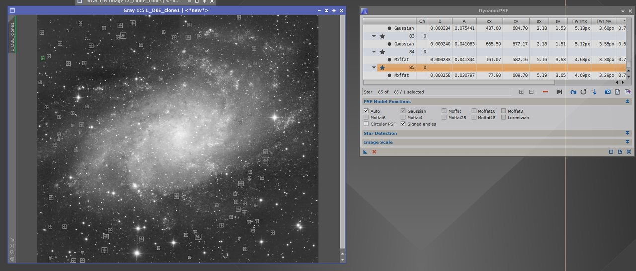The width and height of the screenshot is (636, 271).
Task: Compute average star data (sigma icon)
Action: tap(617, 92)
